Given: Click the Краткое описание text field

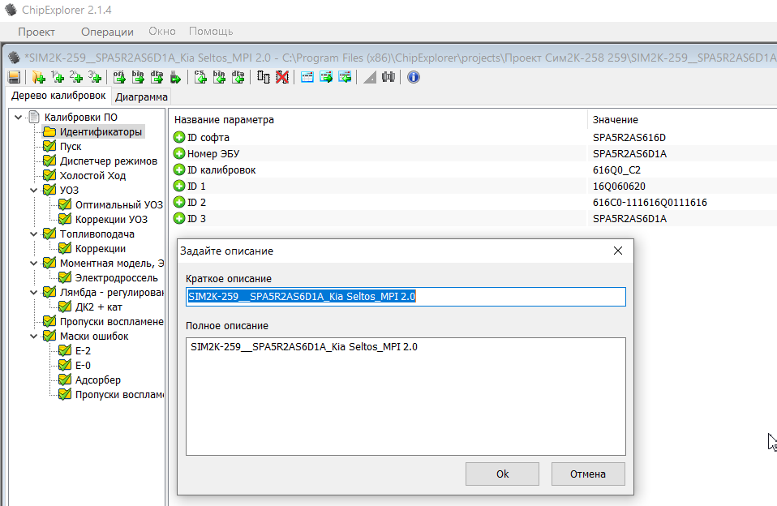Looking at the screenshot, I should pyautogui.click(x=406, y=297).
